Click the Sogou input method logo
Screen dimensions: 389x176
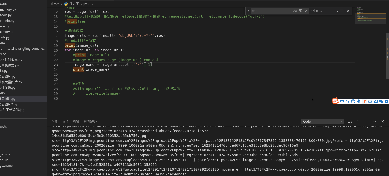[335, 101]
